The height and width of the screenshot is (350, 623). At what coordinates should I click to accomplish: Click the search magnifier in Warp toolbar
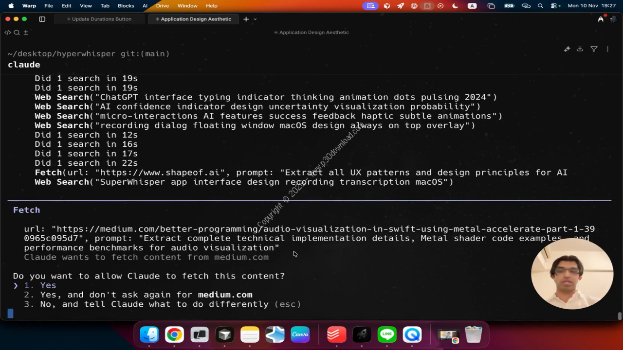coord(17,33)
